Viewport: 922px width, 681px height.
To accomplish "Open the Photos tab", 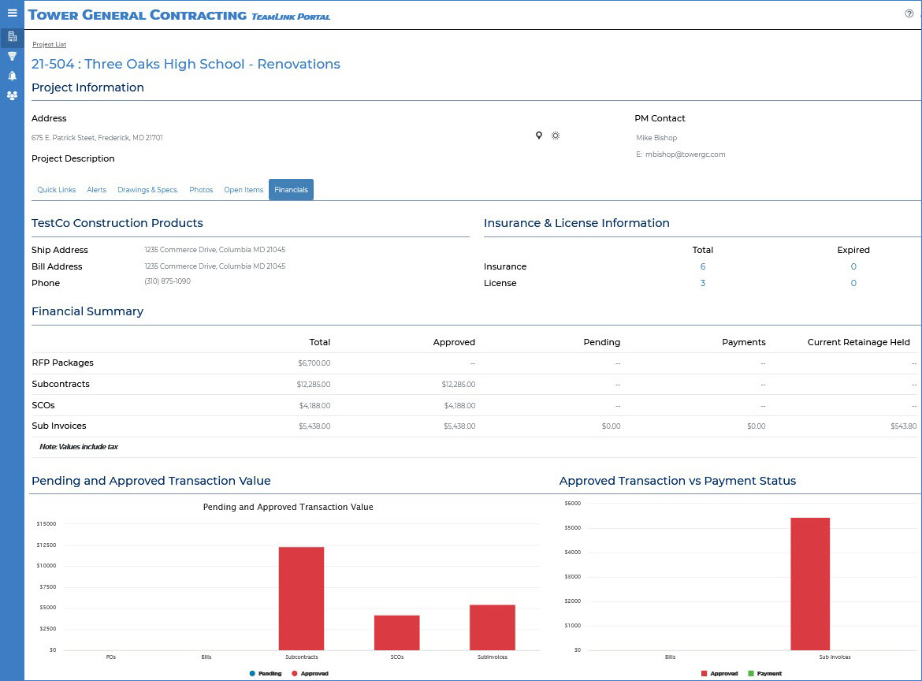I will point(201,190).
